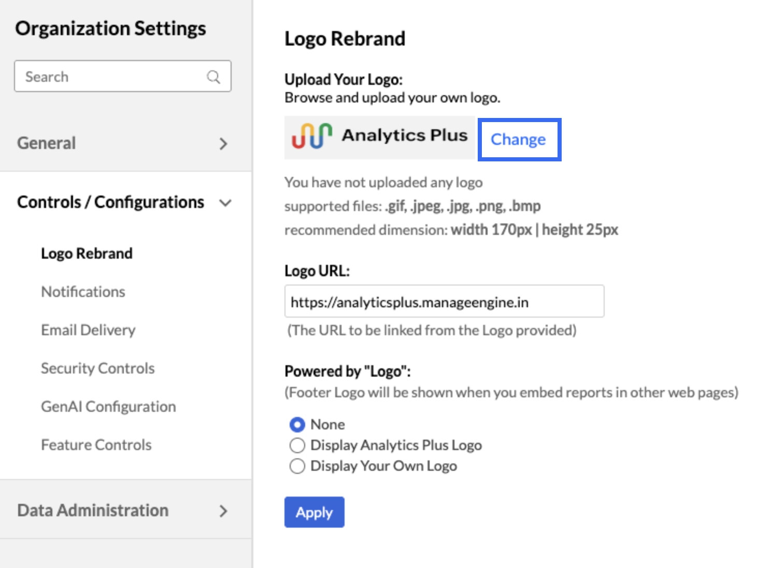Open the Notifications settings page
The width and height of the screenshot is (771, 568).
tap(83, 292)
